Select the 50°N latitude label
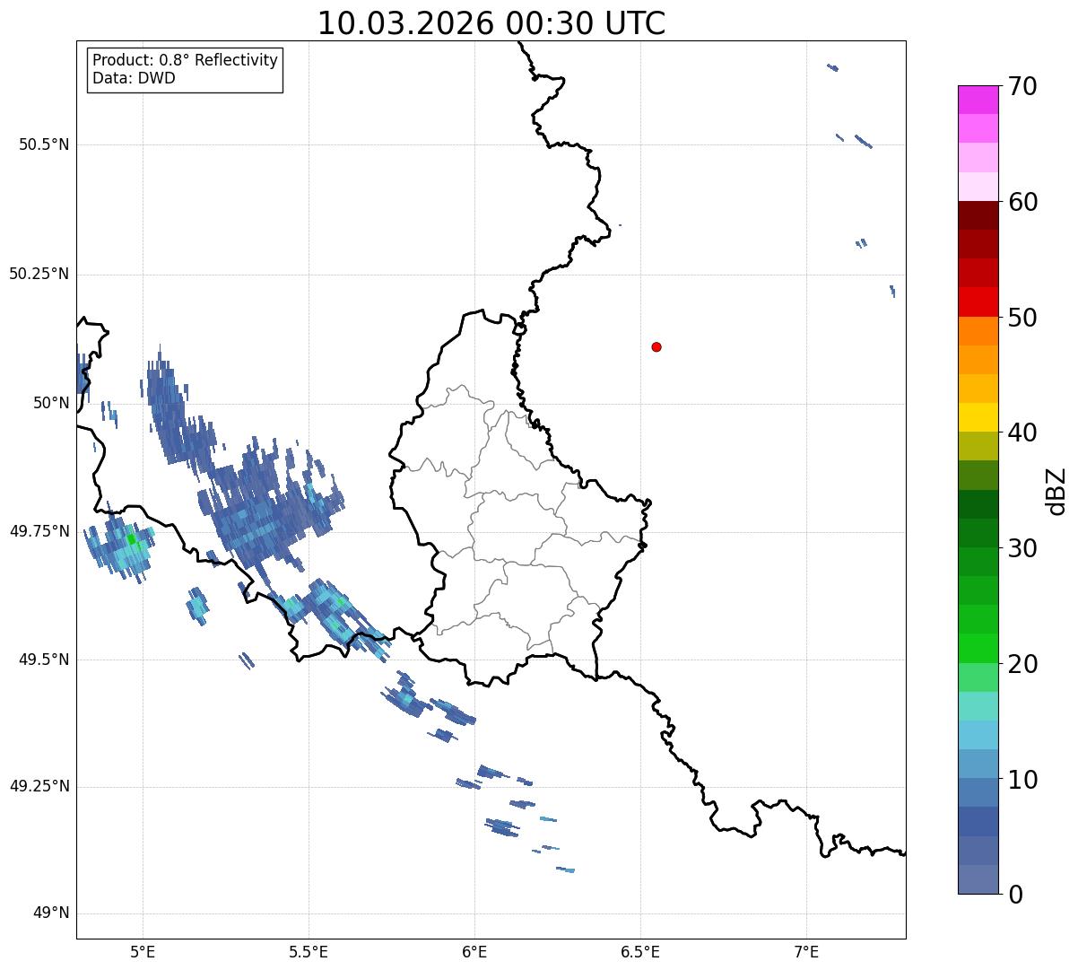The image size is (1078, 970). click(x=51, y=403)
